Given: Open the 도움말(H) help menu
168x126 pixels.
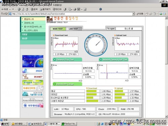Looking at the screenshot, I should tap(57, 5).
